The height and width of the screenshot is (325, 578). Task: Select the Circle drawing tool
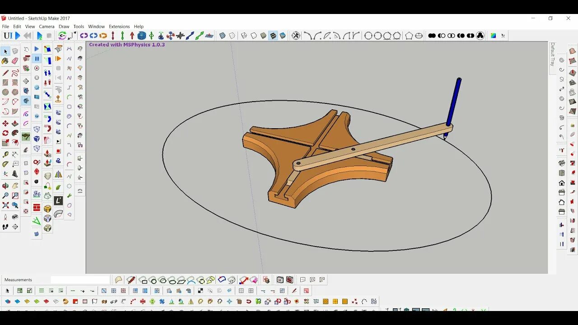5,92
